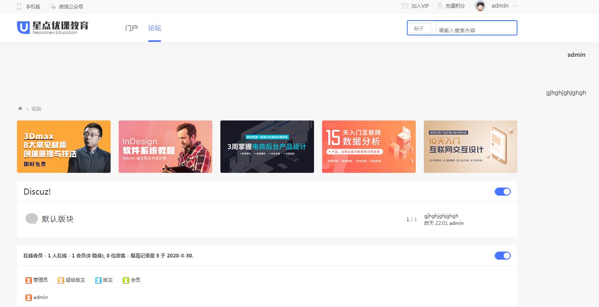Viewport: 599px width, 307px height.
Task: Click the user icon beside online admin
Action: (x=29, y=298)
